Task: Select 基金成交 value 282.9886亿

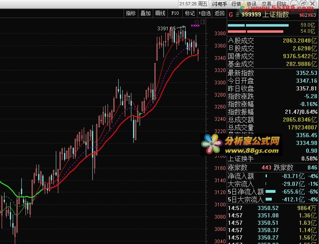Action: pos(301,64)
